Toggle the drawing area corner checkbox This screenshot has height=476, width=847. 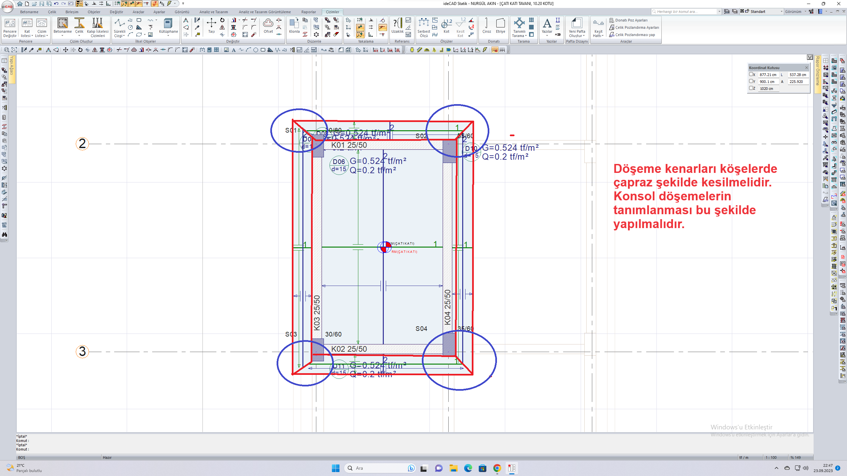pos(810,57)
